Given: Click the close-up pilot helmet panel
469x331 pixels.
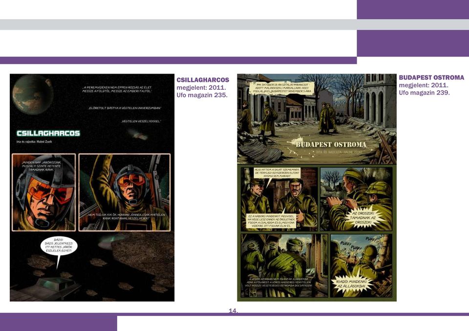Looking at the screenshot, I should (43, 193).
